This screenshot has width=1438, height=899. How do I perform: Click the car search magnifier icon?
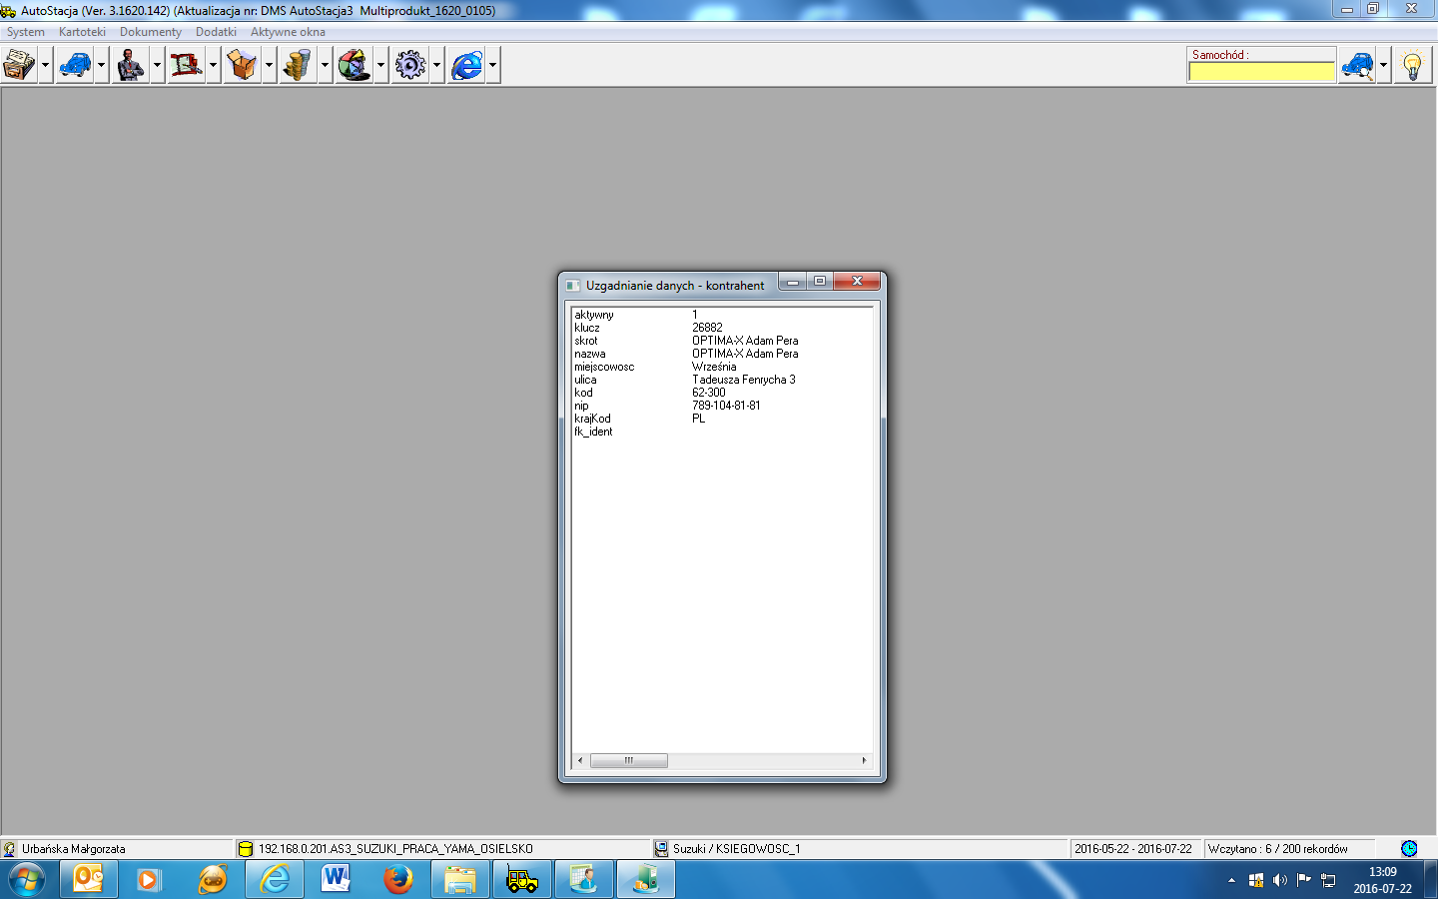[x=1357, y=66]
